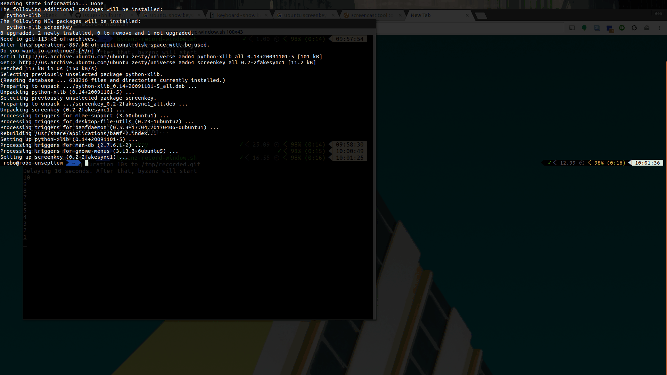Click '/tmp/recorded.gif' path in background terminal

[171, 164]
